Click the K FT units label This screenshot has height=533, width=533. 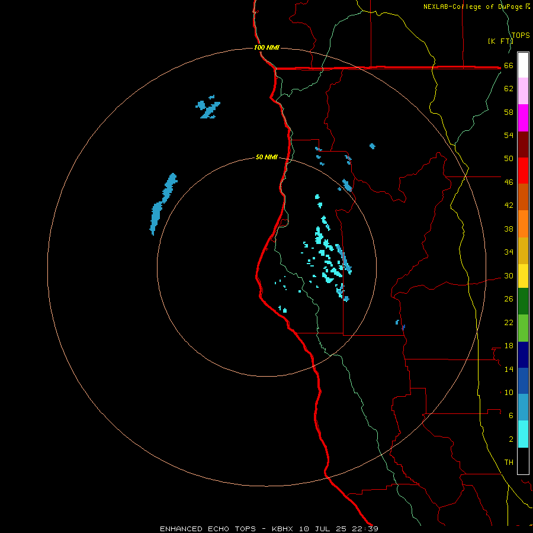click(500, 41)
